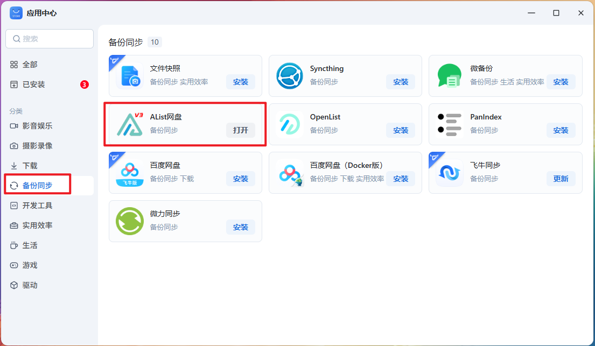The width and height of the screenshot is (595, 346).
Task: Install 百度网盘（Docker版） via 安装 button
Action: coord(401,179)
